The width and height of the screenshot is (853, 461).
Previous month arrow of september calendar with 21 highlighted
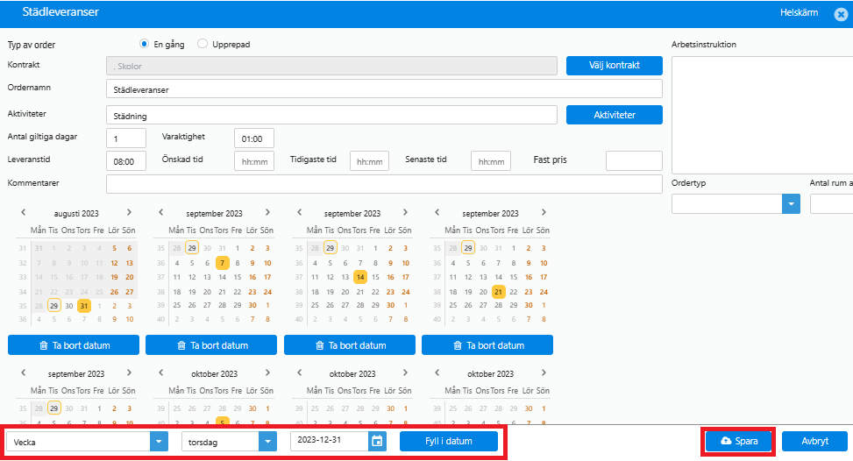coord(437,213)
